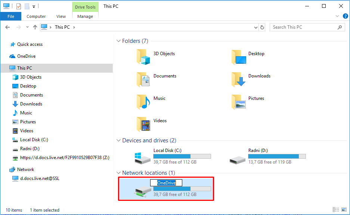Select the Local Disk (C:) drive icon
The width and height of the screenshot is (350, 215).
point(142,158)
